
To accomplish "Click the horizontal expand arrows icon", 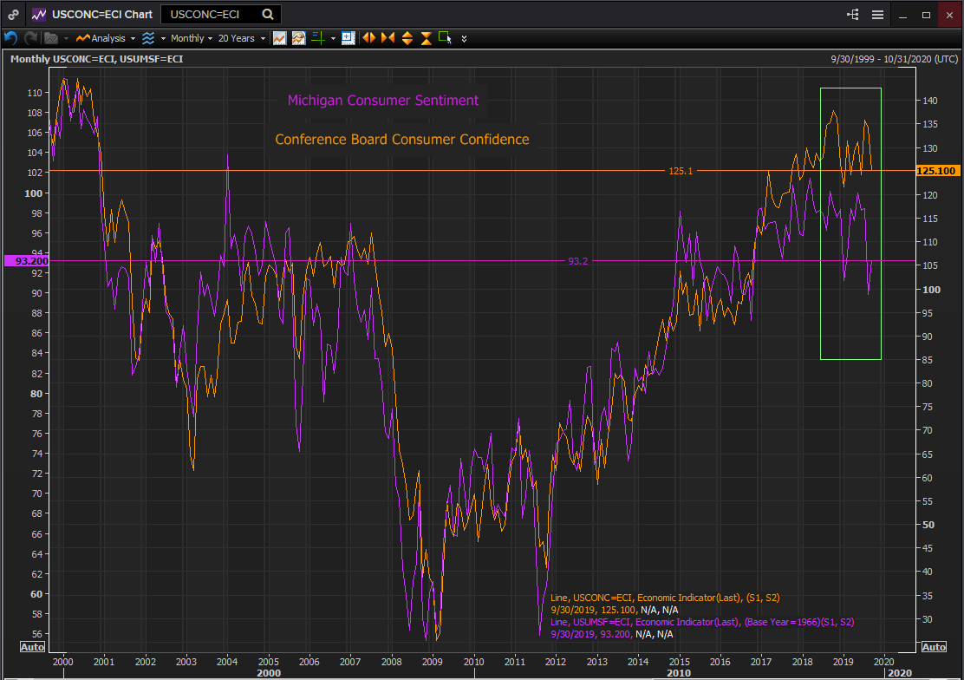I will pos(368,38).
